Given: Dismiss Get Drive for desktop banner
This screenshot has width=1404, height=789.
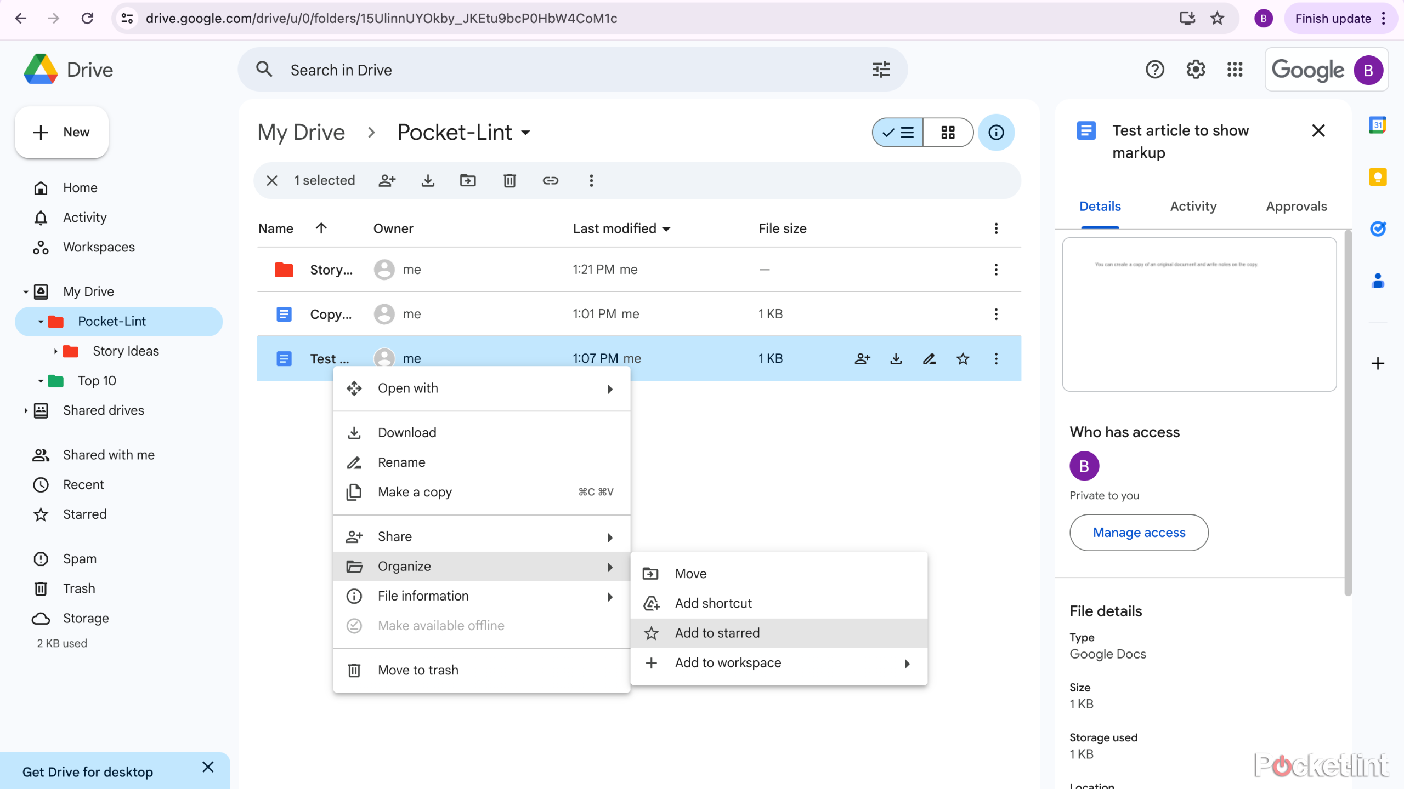Looking at the screenshot, I should click(x=207, y=767).
